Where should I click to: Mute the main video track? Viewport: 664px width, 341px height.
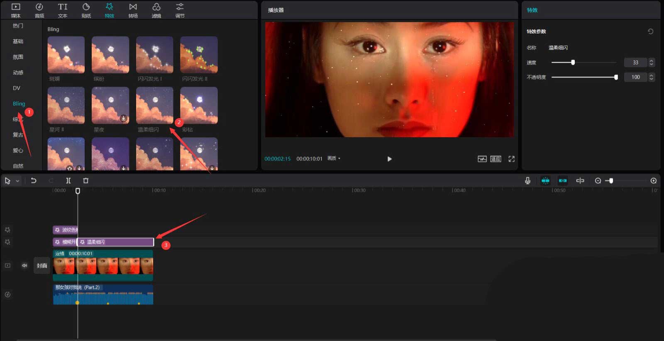[24, 266]
